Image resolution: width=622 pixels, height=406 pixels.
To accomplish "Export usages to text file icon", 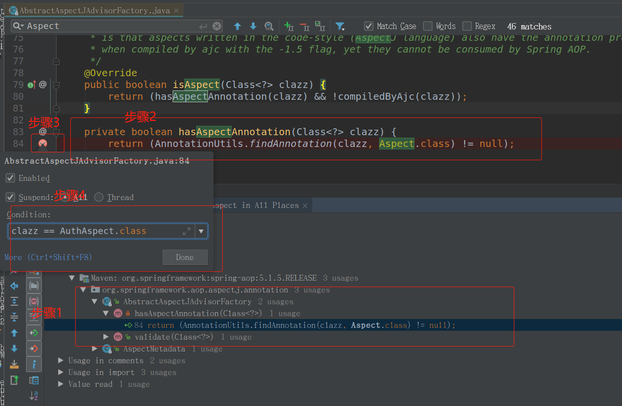I will pyautogui.click(x=14, y=364).
